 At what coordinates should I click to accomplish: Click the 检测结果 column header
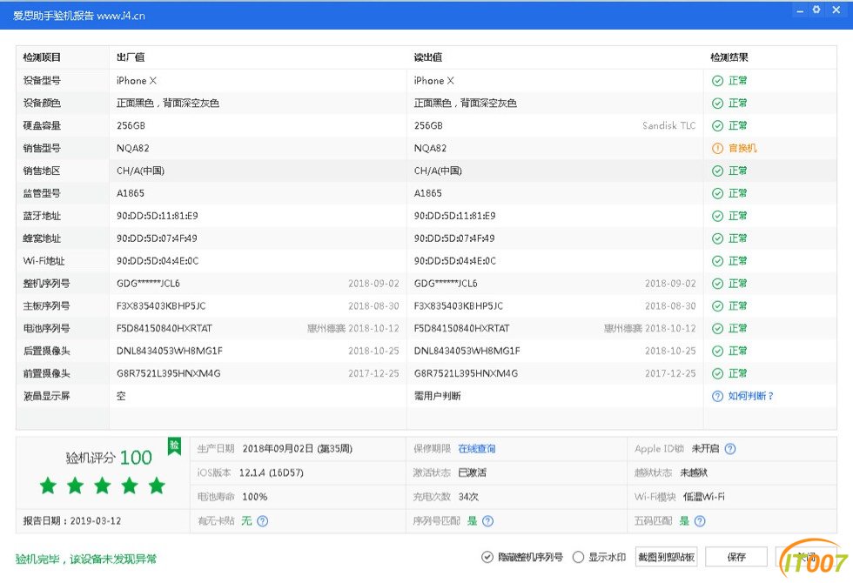(729, 57)
